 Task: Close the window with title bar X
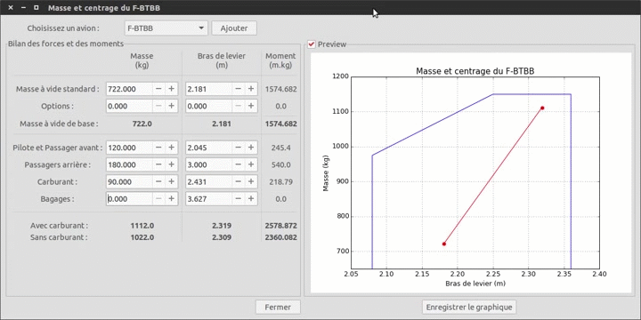tap(11, 7)
